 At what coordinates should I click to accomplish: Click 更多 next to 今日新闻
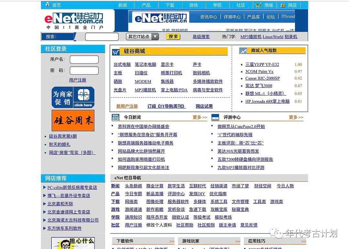point(200,117)
